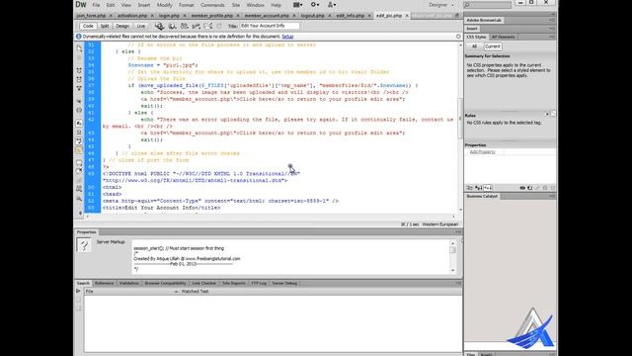The image size is (632, 356).
Task: Expand the Business Catalyst panel
Action: (482, 196)
